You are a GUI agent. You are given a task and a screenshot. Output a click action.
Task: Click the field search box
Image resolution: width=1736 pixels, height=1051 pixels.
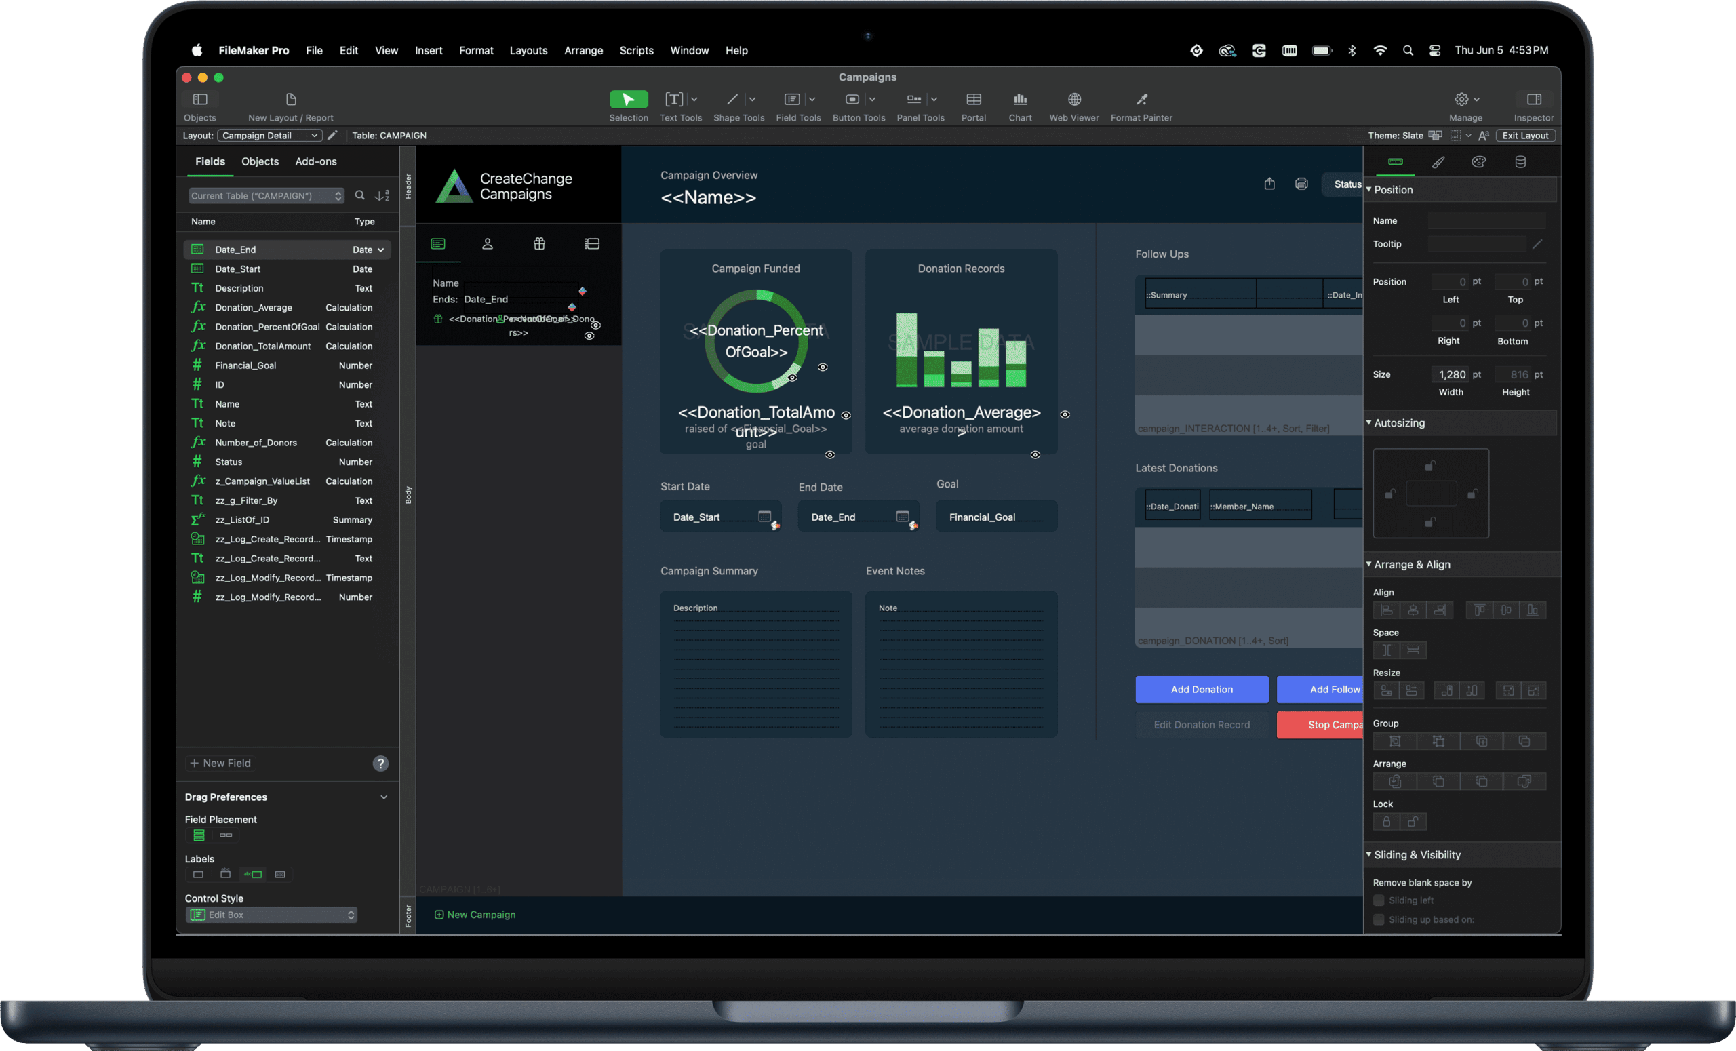360,195
